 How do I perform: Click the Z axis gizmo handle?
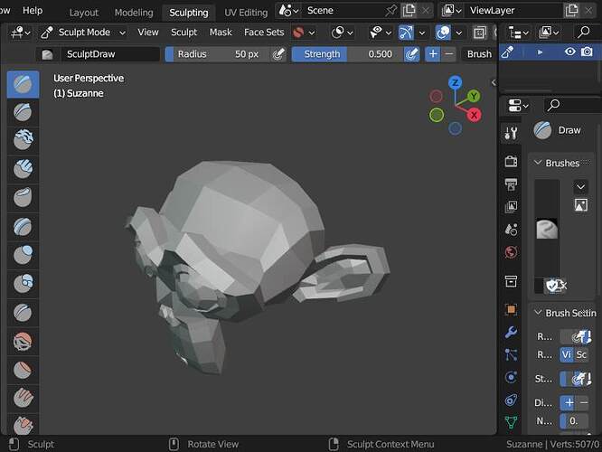[x=456, y=82]
